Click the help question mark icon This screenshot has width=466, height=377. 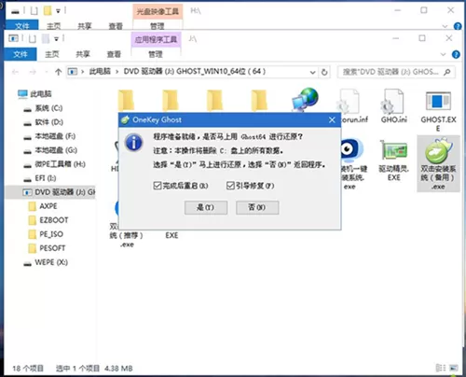pos(456,55)
